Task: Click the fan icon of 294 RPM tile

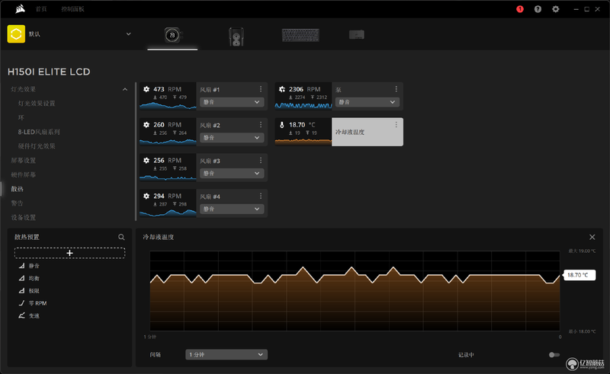Action: (x=146, y=196)
